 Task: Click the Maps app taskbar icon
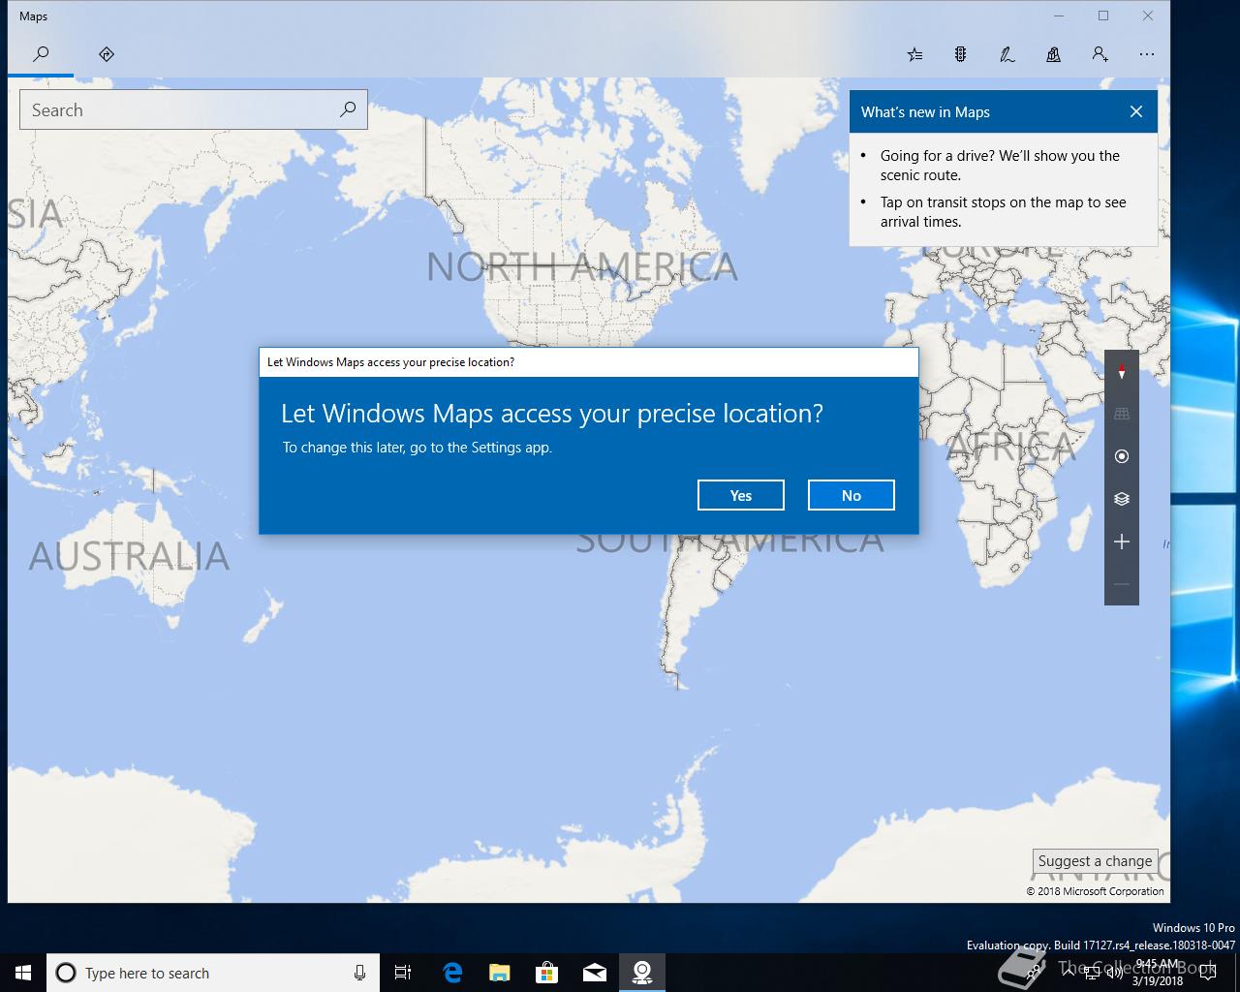tap(642, 973)
